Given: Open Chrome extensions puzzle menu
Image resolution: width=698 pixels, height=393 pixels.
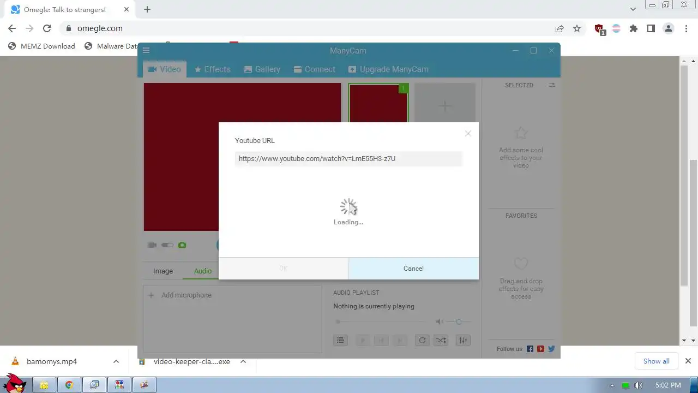Looking at the screenshot, I should [634, 28].
